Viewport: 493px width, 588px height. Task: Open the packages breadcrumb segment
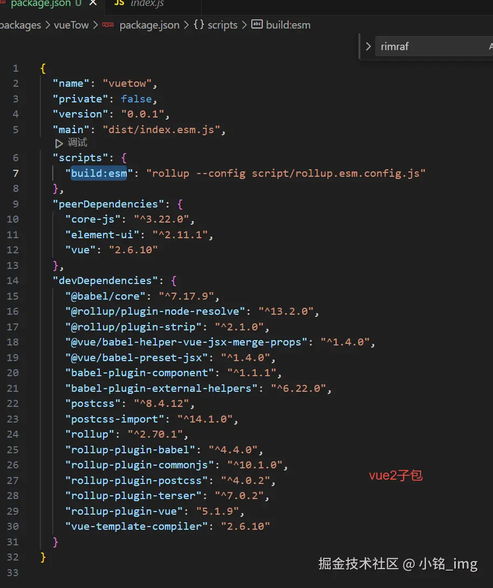(x=20, y=25)
